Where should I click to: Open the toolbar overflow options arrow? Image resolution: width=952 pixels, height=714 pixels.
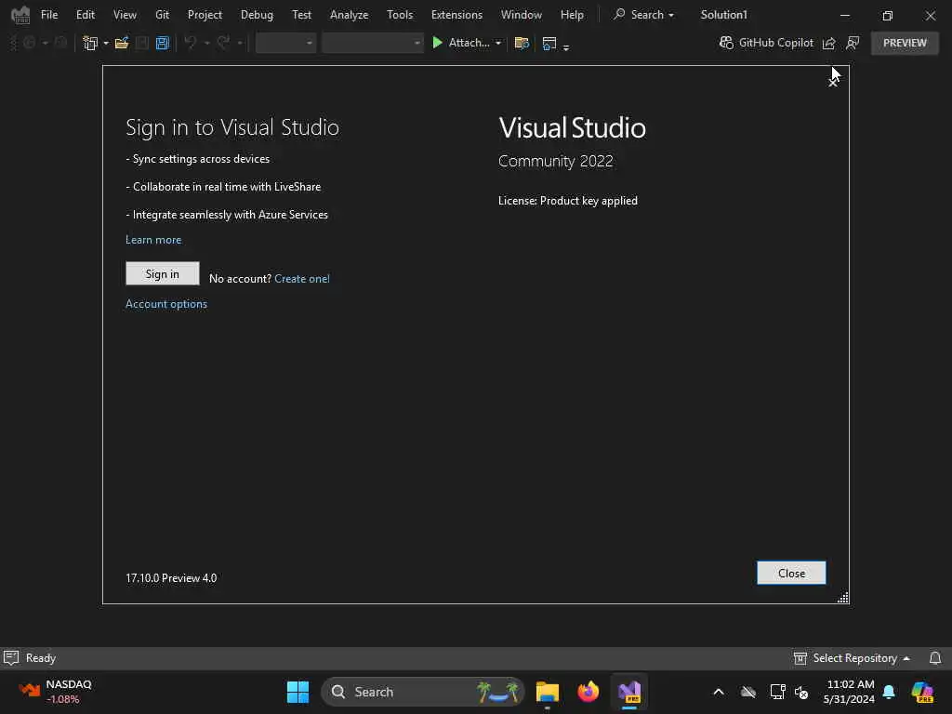pos(566,47)
